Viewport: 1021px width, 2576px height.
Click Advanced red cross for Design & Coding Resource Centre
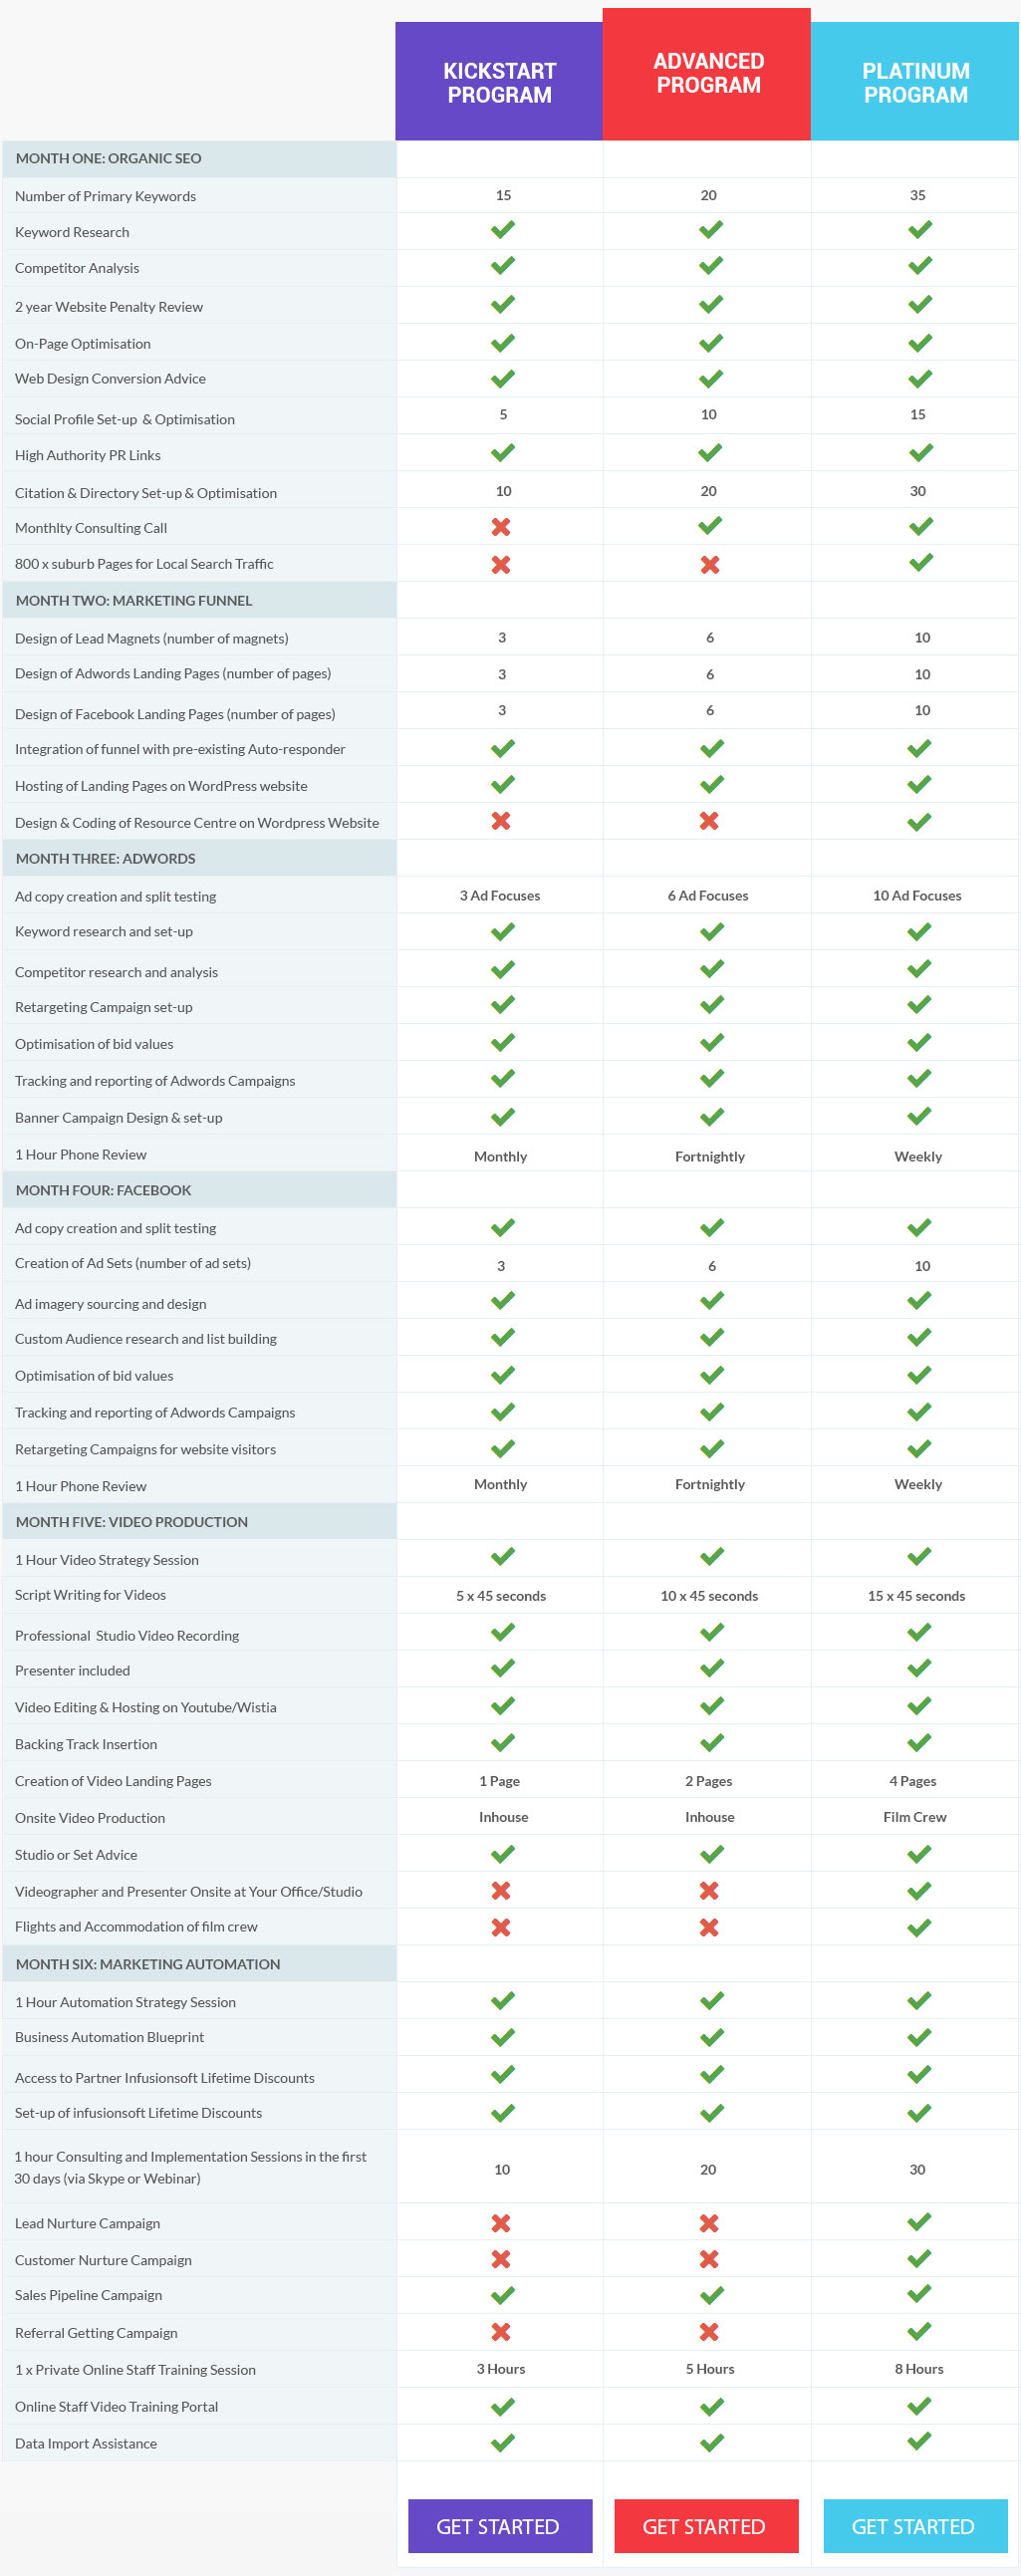(709, 820)
